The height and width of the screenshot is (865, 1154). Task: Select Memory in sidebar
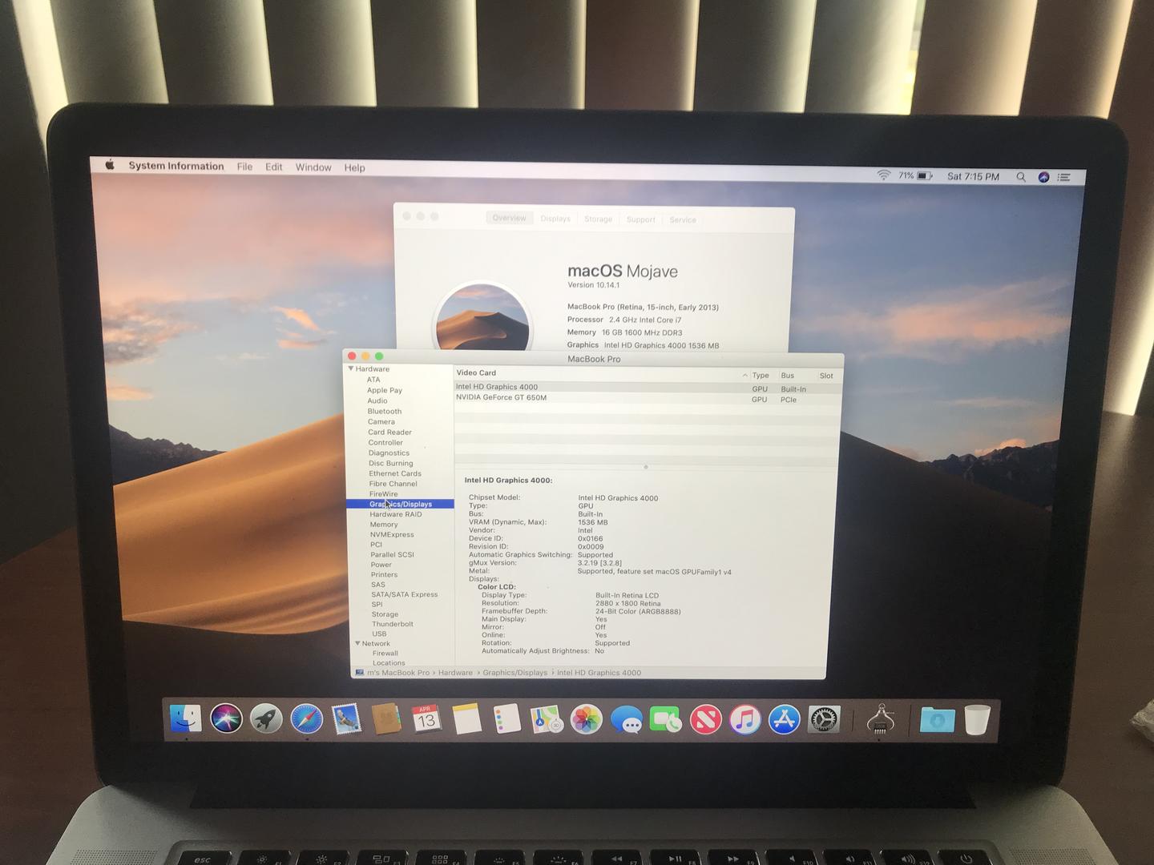click(384, 525)
